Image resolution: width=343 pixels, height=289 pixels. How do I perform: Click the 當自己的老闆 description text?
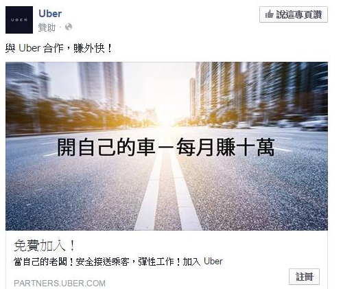118,262
